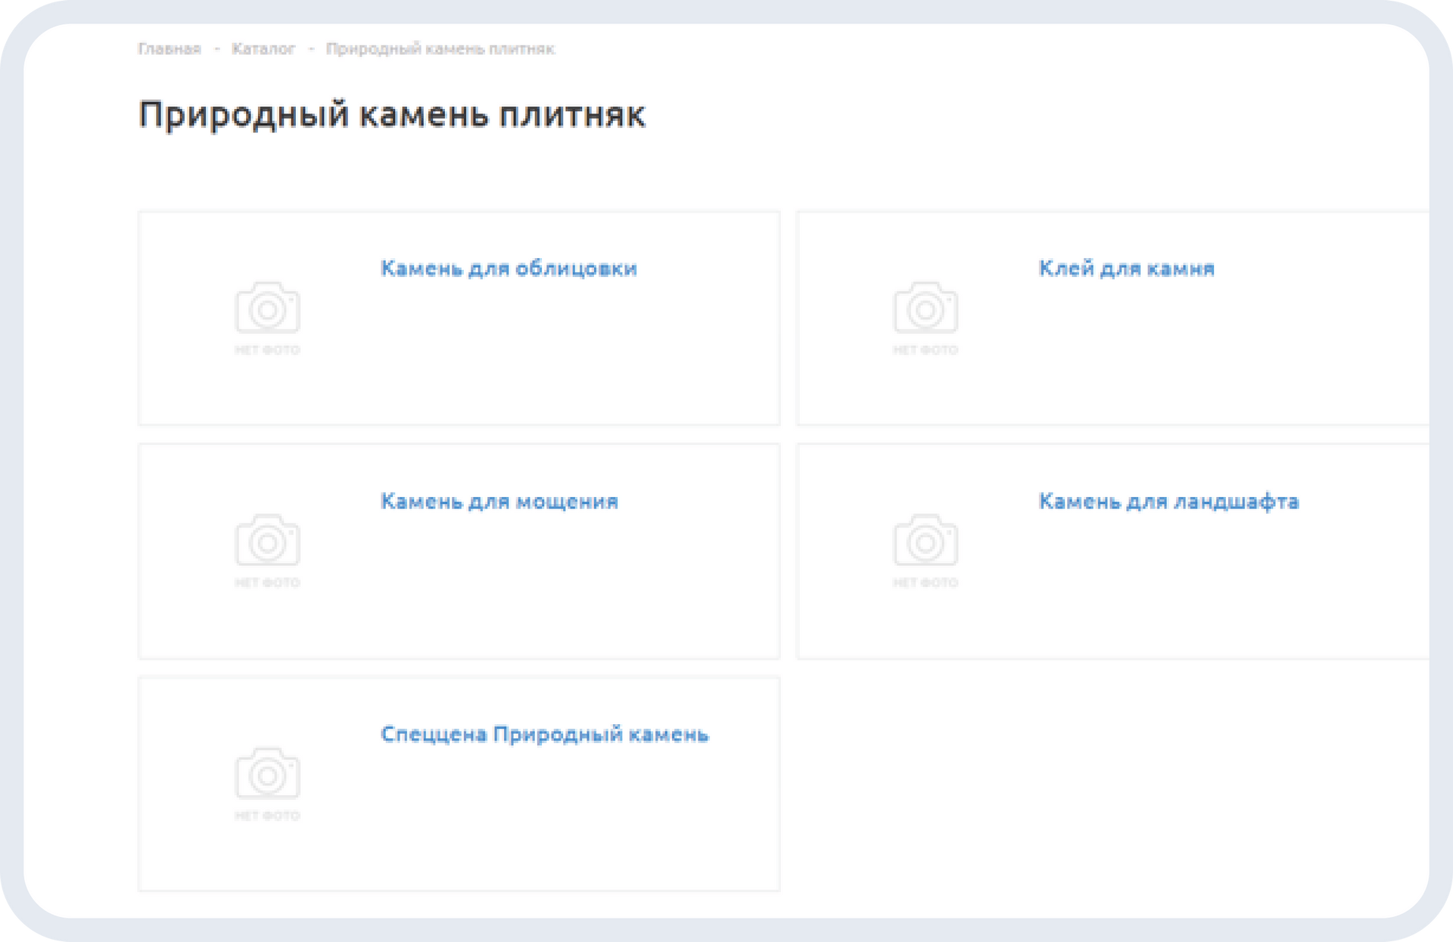This screenshot has width=1453, height=942.
Task: Open the Камень для ландшафта category link
Action: tap(1168, 502)
